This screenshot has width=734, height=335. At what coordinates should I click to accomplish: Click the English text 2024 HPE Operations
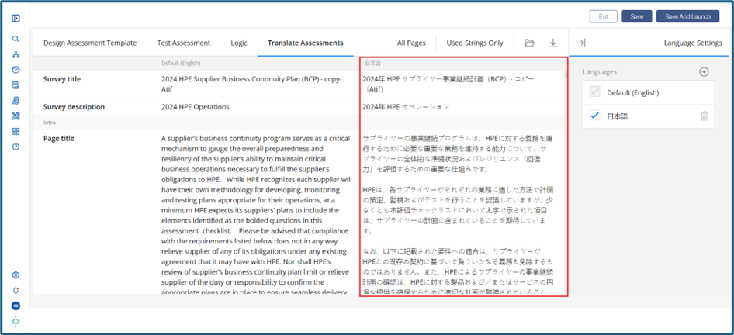196,107
